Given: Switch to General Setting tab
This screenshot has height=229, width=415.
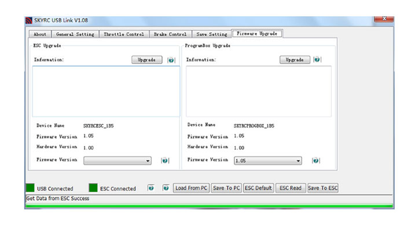Looking at the screenshot, I should point(75,34).
